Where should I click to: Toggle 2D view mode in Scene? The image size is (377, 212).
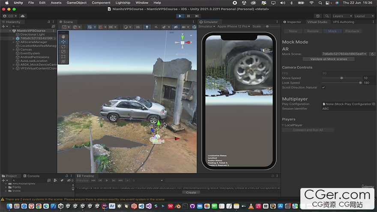138,27
